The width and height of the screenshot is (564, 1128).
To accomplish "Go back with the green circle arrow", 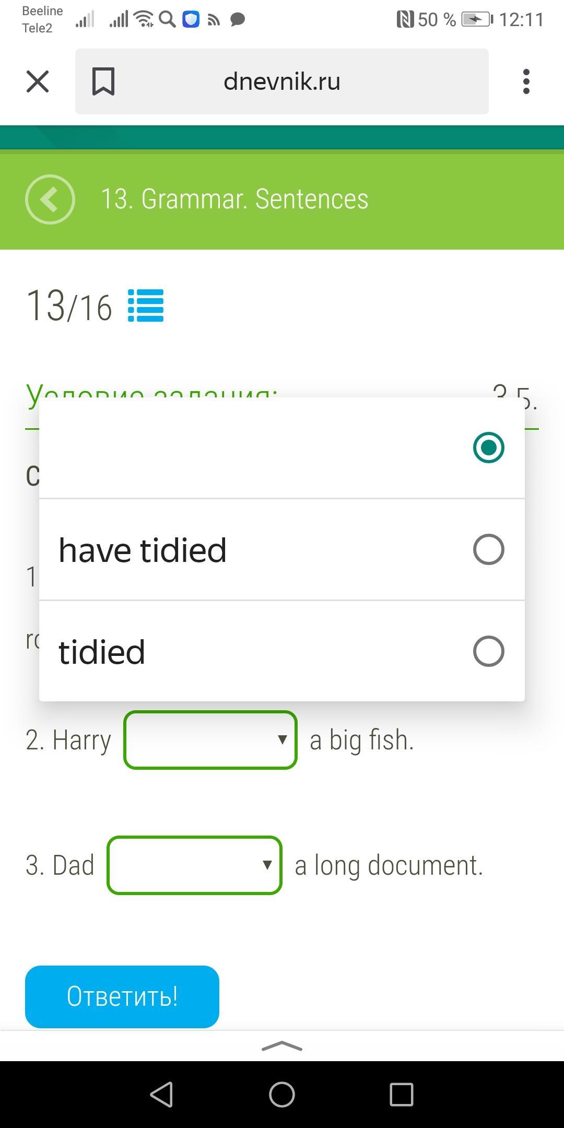I will (x=50, y=199).
